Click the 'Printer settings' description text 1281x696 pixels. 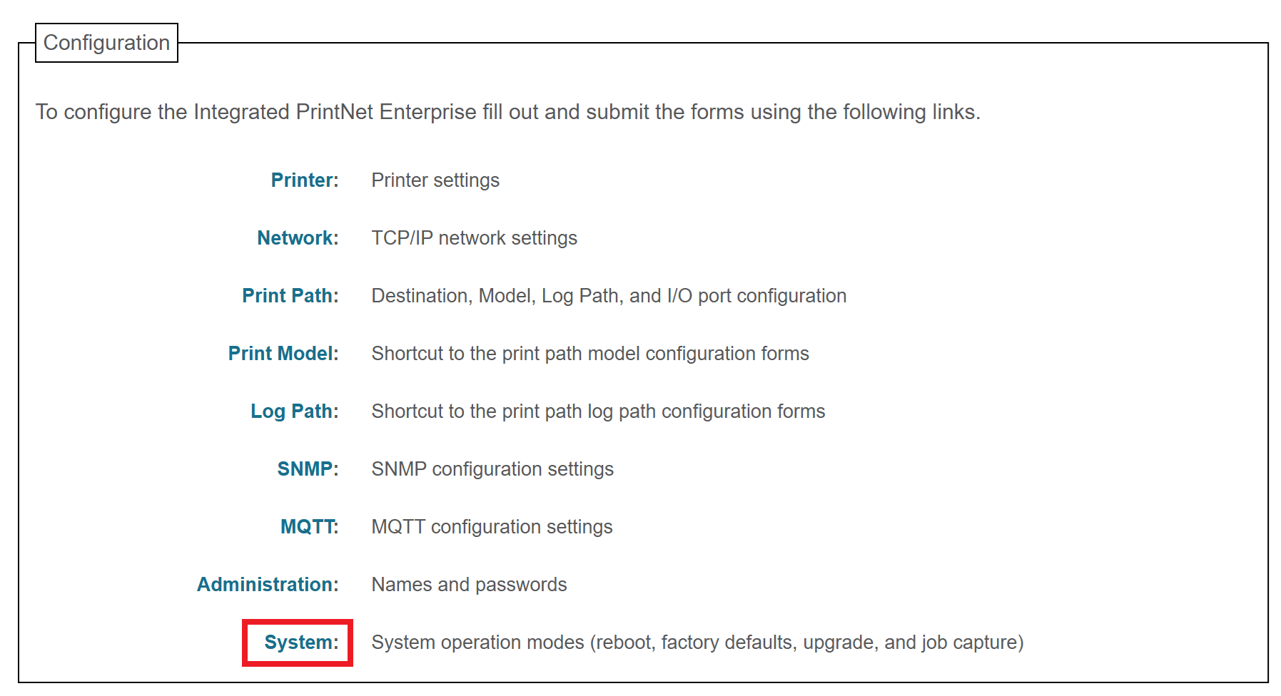435,180
